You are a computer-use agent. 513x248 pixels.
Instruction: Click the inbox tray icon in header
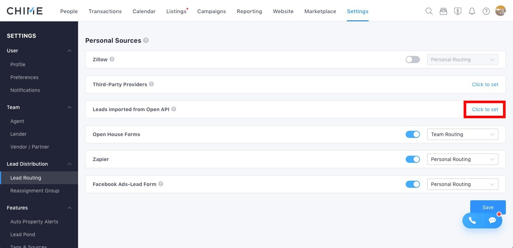pos(443,11)
